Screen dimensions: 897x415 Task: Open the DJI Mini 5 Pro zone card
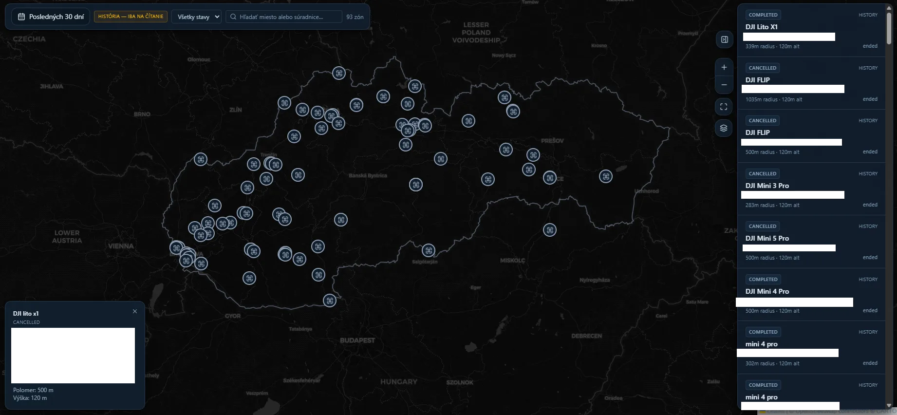pos(811,242)
